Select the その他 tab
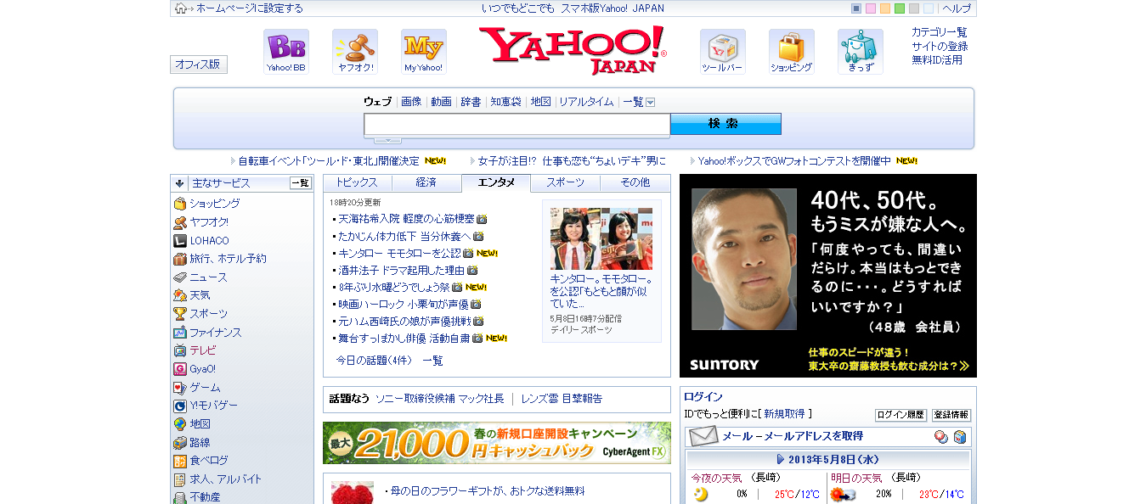This screenshot has height=504, width=1146. tap(635, 182)
